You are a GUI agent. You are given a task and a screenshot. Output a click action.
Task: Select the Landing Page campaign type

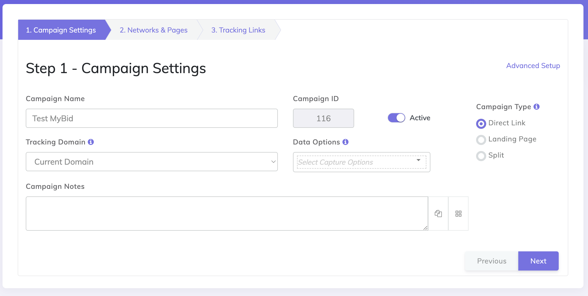pos(481,140)
